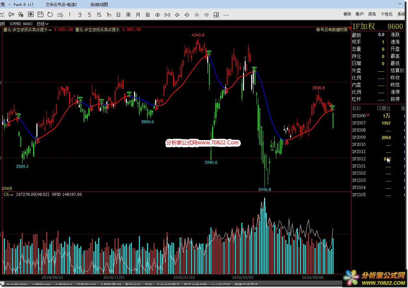Click the 8600 contract code
Screen dimensions: 408x288
(x=395, y=26)
